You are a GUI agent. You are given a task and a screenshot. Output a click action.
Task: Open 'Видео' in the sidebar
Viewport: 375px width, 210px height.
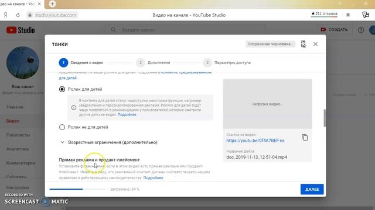[13, 121]
